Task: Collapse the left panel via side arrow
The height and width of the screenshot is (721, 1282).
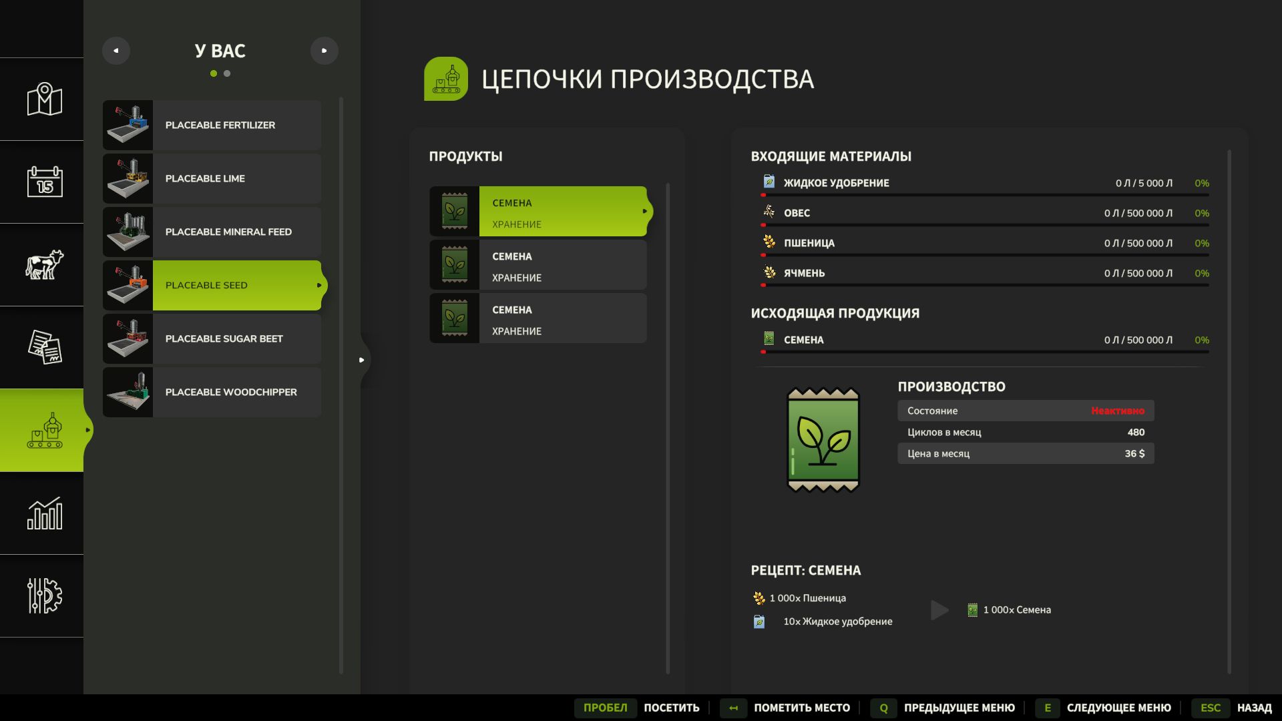Action: pyautogui.click(x=362, y=360)
